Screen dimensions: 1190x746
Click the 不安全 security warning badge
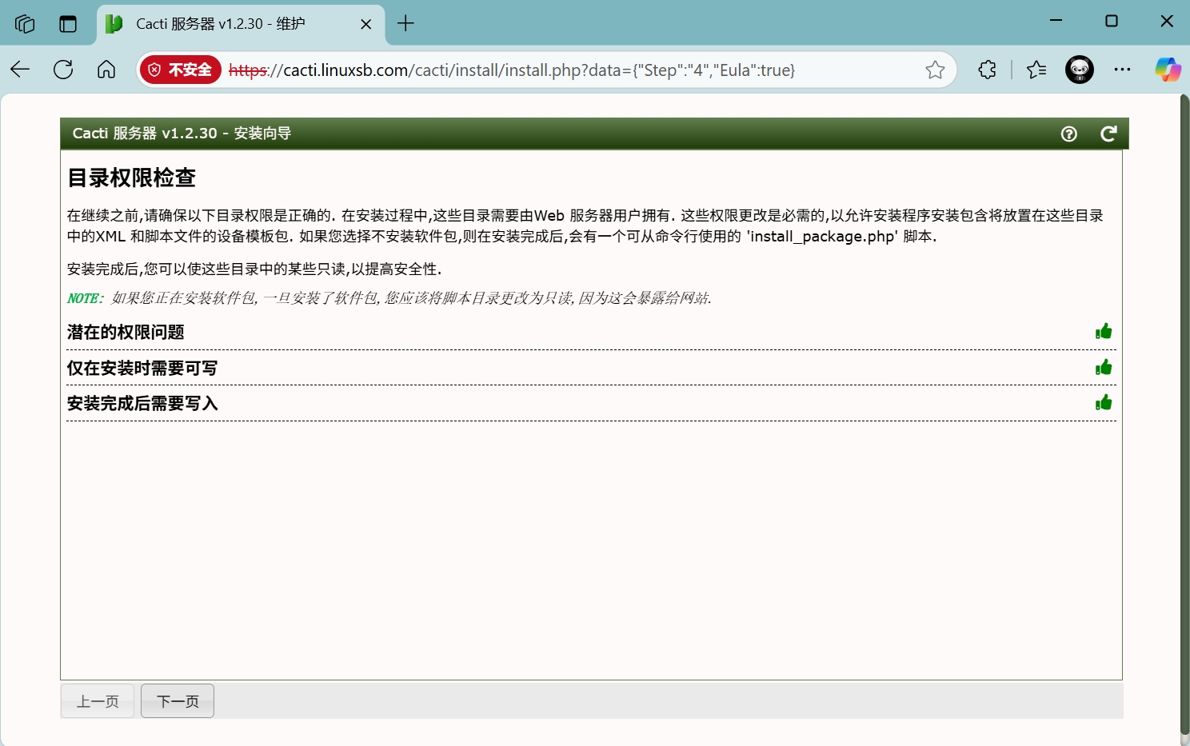coord(181,70)
